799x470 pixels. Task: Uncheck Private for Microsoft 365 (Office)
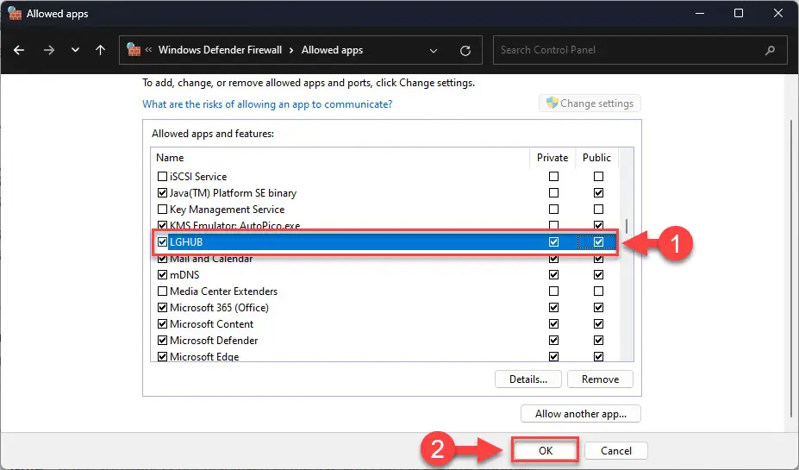(x=553, y=307)
